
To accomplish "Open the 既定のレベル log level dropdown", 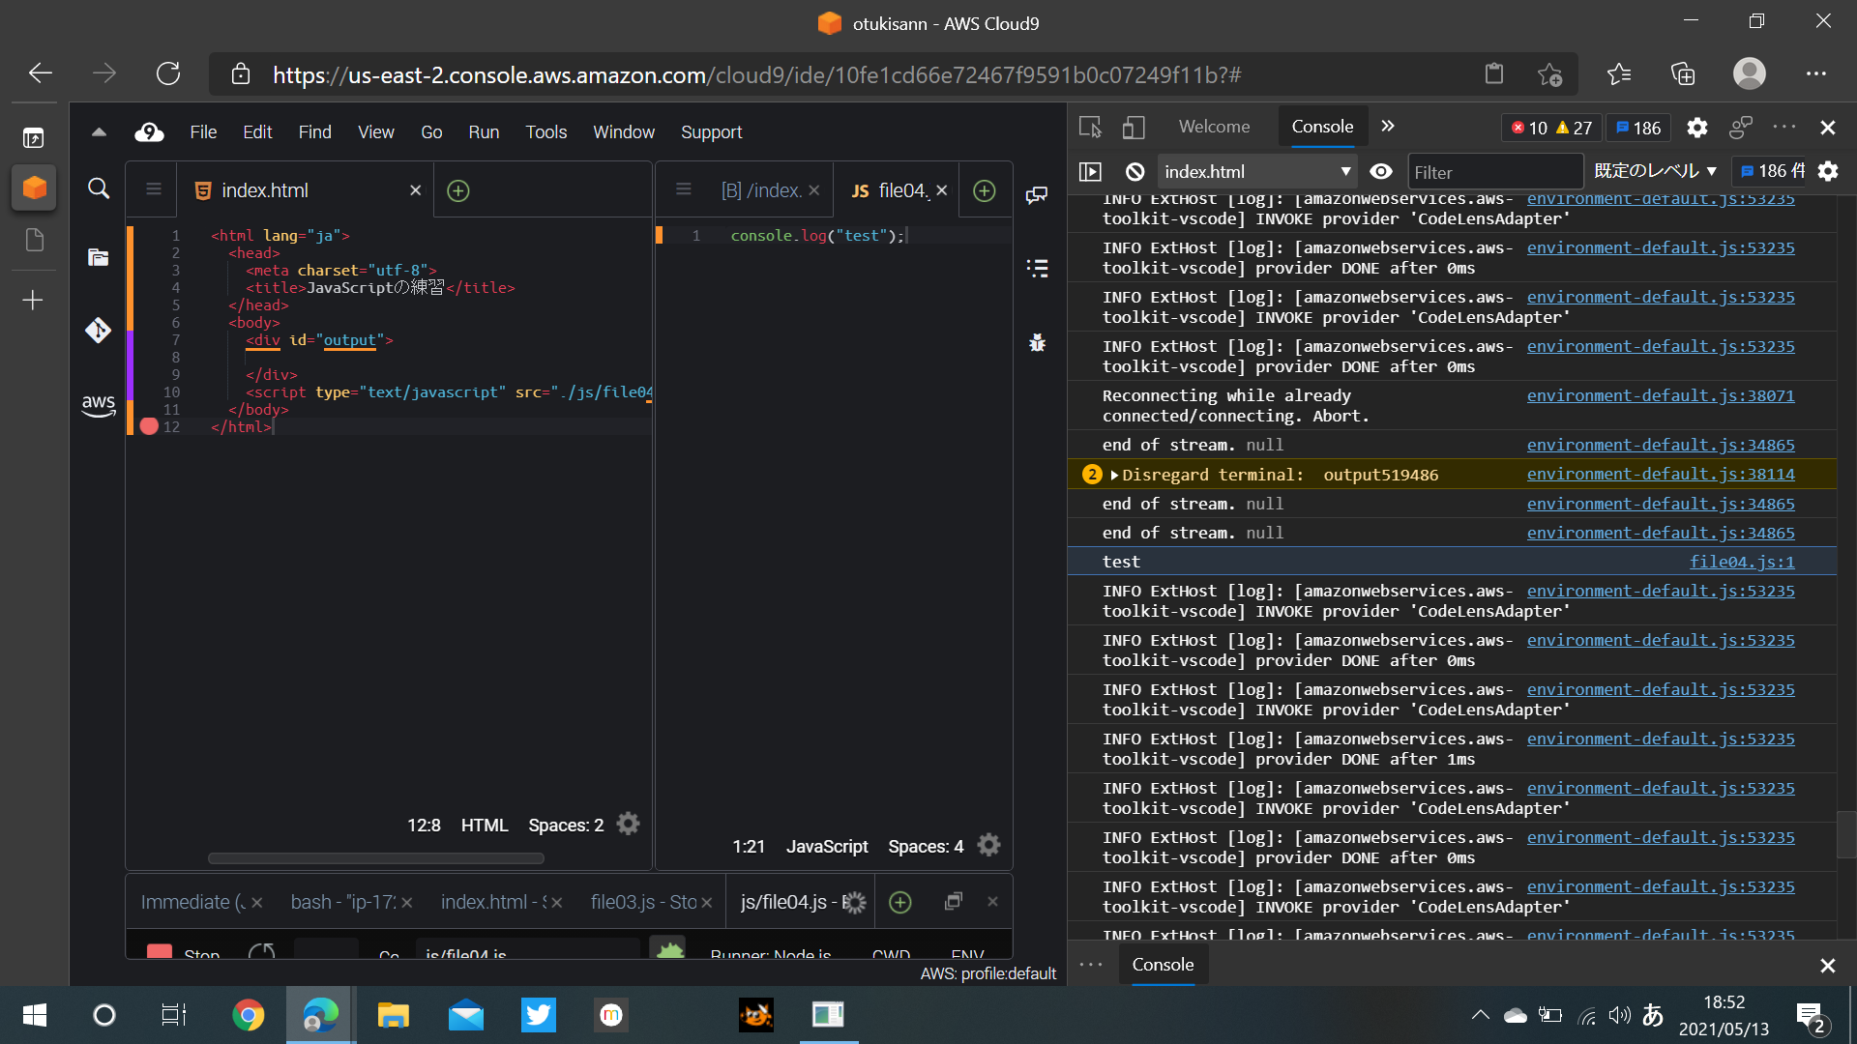I will tap(1656, 171).
